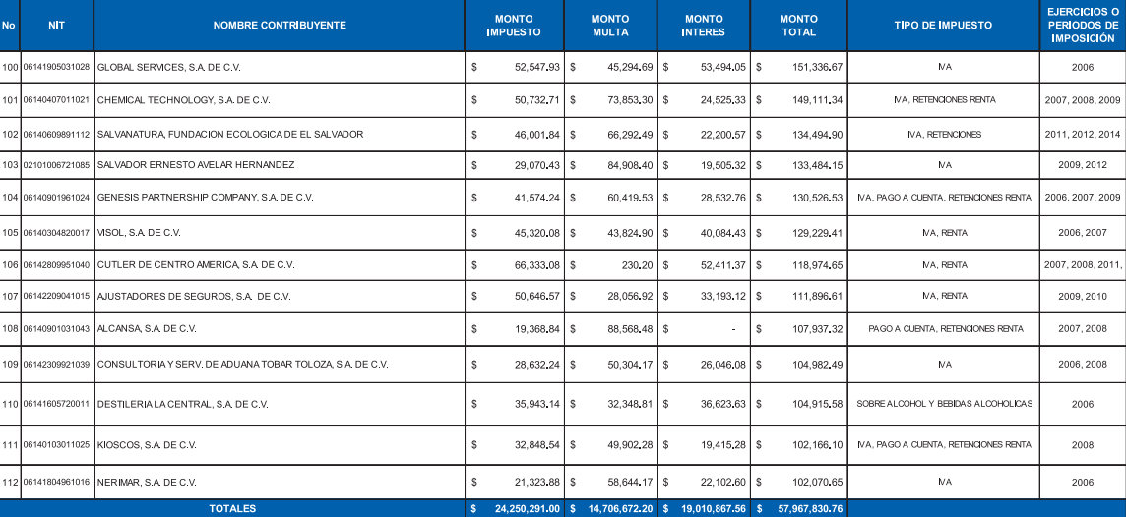Click the TOTALES label in footer row
Viewport: 1126px width, 517px height.
232,509
